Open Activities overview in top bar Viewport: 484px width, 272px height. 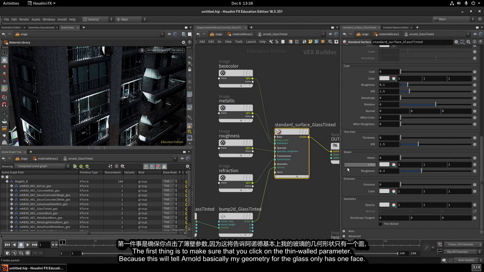[11, 3]
